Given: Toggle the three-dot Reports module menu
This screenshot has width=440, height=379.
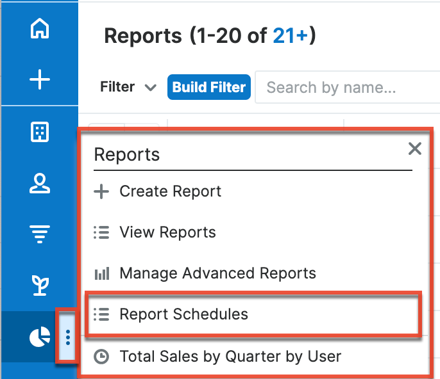Looking at the screenshot, I should 68,337.
